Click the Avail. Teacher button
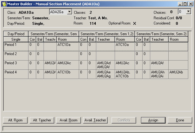The height and width of the screenshot is (133, 195). pos(95,120)
